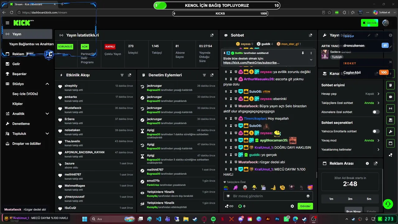Open the chat bubble widget in right sidebar
This screenshot has width=398, height=224.
click(x=391, y=97)
